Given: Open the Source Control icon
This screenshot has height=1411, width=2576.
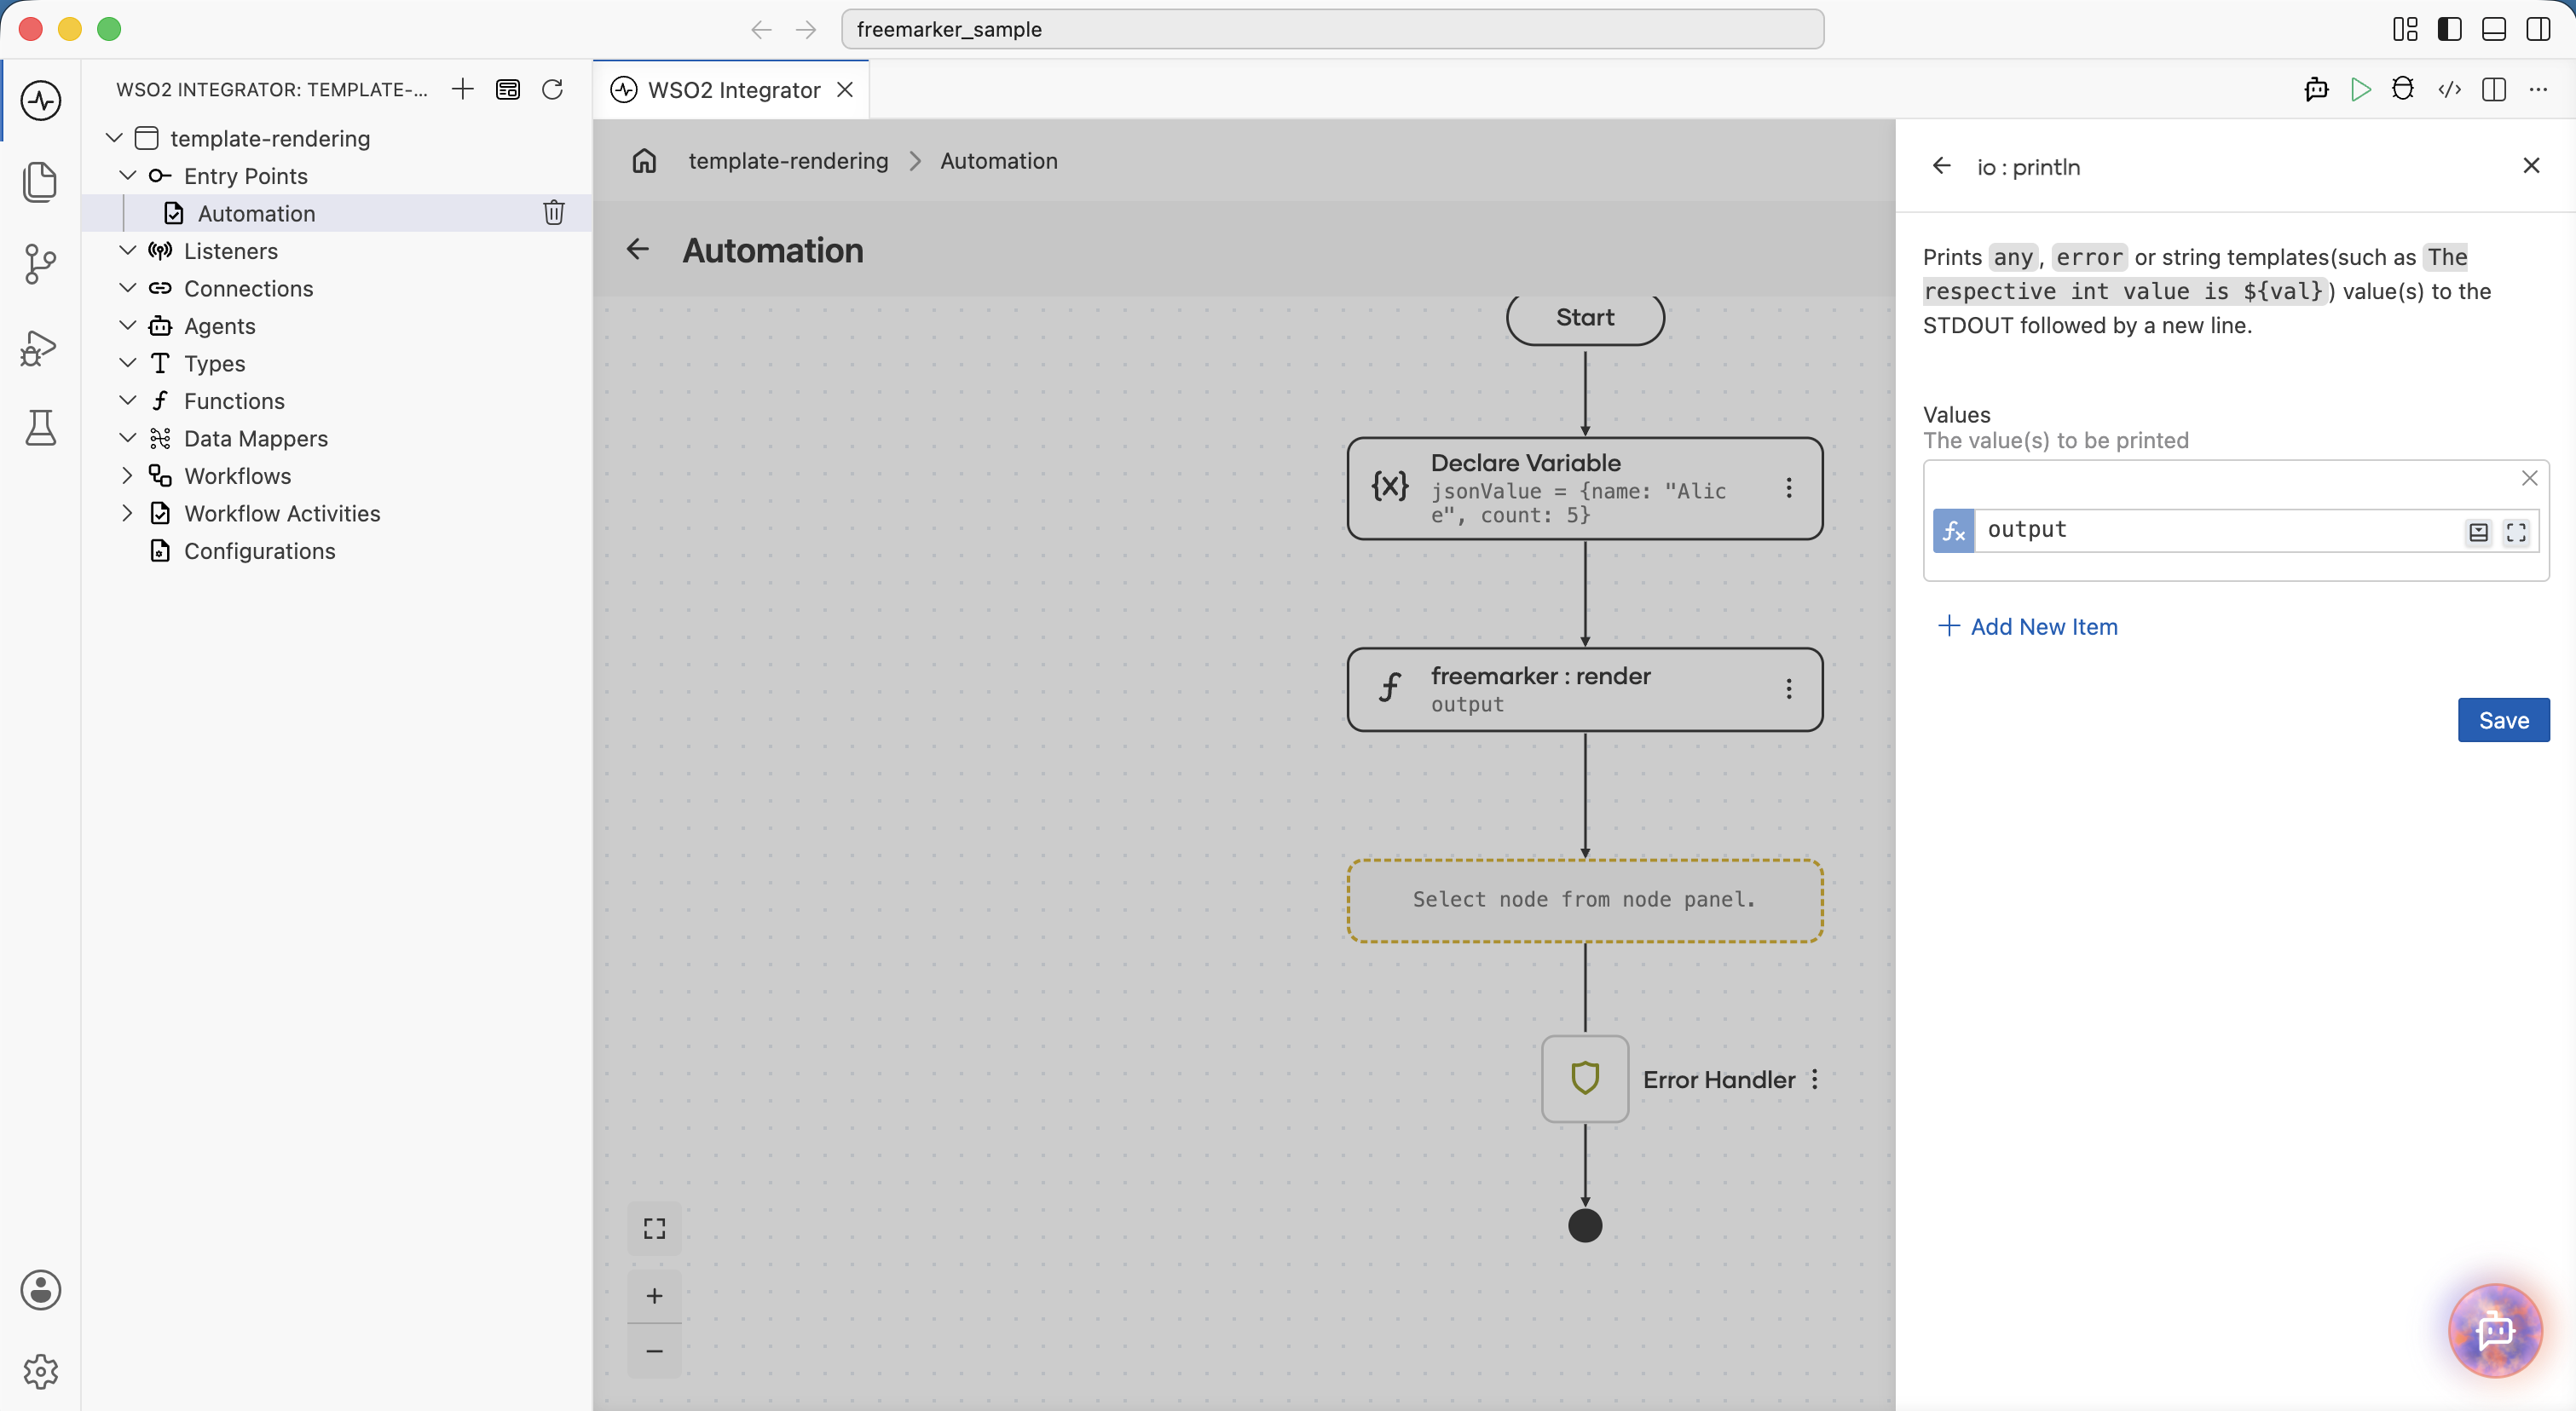Looking at the screenshot, I should click(40, 265).
